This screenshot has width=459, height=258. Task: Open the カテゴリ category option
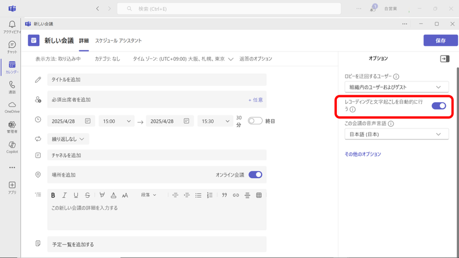[107, 59]
